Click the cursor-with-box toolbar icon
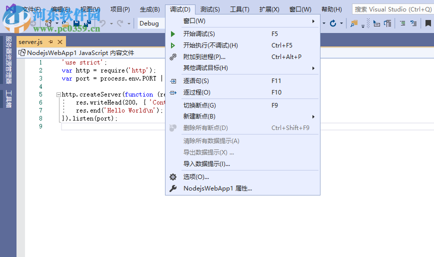The image size is (434, 257). coord(376,23)
